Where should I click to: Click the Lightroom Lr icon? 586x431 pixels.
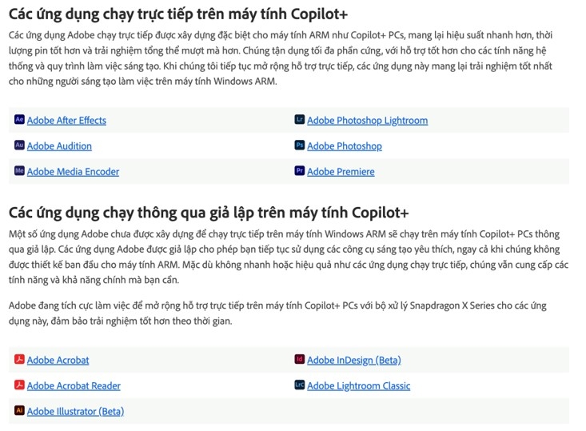pyautogui.click(x=300, y=119)
